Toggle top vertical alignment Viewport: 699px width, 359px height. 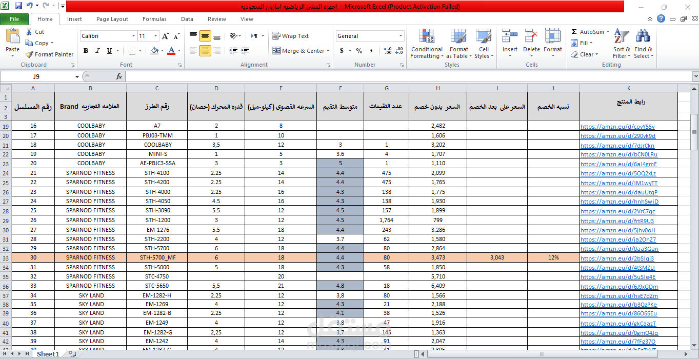(193, 36)
